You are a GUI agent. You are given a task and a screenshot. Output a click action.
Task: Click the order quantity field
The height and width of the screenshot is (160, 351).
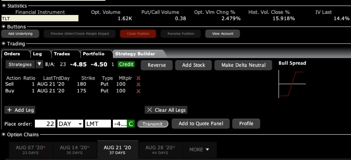[x=45, y=124]
